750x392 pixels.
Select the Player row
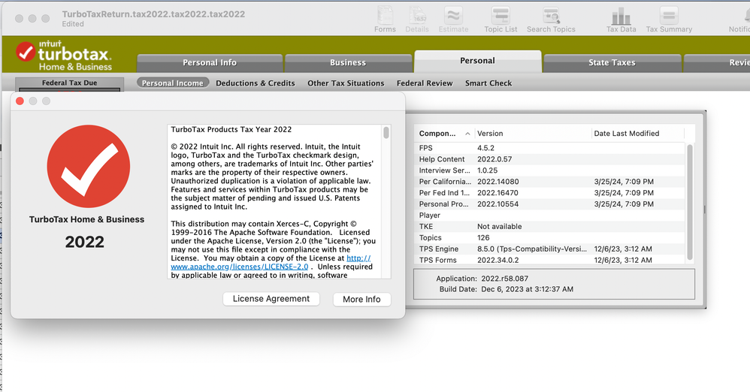pyautogui.click(x=550, y=215)
